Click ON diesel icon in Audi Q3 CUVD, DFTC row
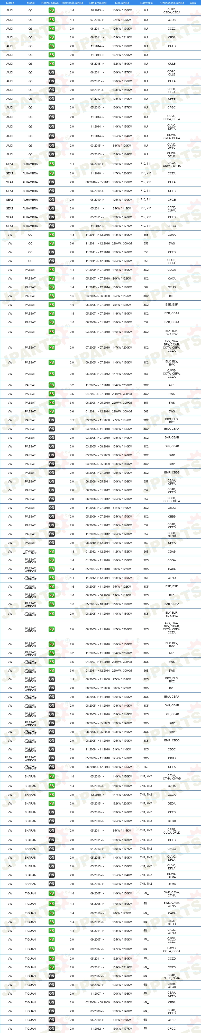This screenshot has height=1033, width=201. click(52, 146)
